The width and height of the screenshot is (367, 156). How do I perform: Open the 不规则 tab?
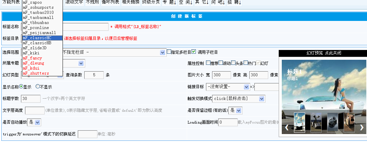[x=92, y=3]
